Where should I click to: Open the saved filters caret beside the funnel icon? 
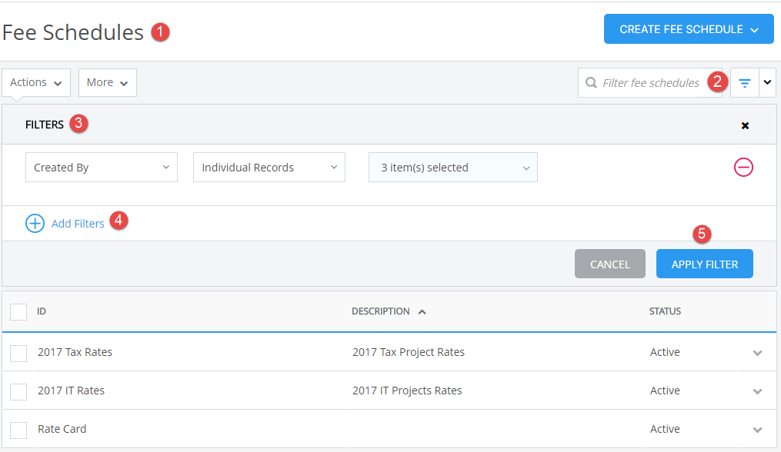point(767,82)
